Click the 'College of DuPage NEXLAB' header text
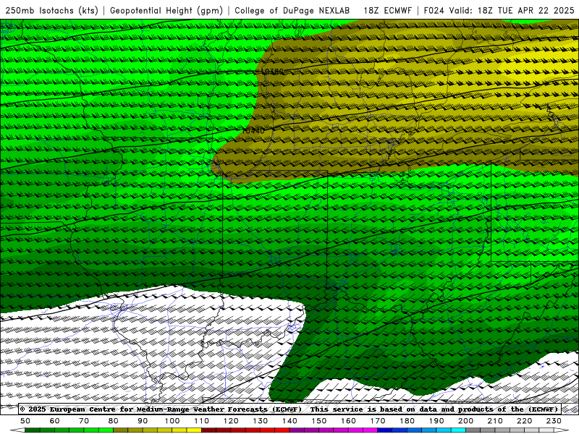This screenshot has height=434, width=579. [x=292, y=10]
